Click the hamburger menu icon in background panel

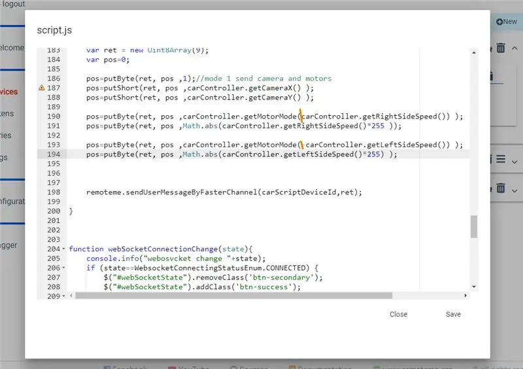(x=501, y=159)
